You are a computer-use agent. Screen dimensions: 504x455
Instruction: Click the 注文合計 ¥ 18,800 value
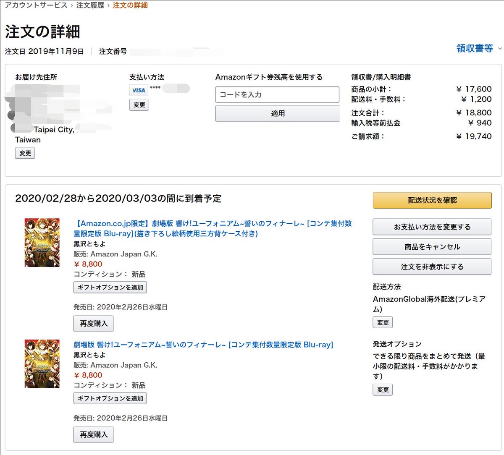pyautogui.click(x=474, y=112)
